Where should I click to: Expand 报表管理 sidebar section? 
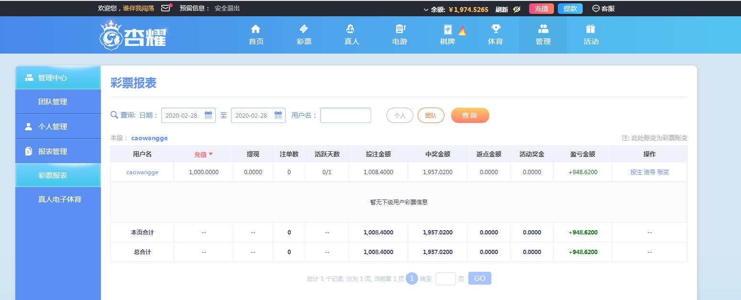pyautogui.click(x=58, y=151)
